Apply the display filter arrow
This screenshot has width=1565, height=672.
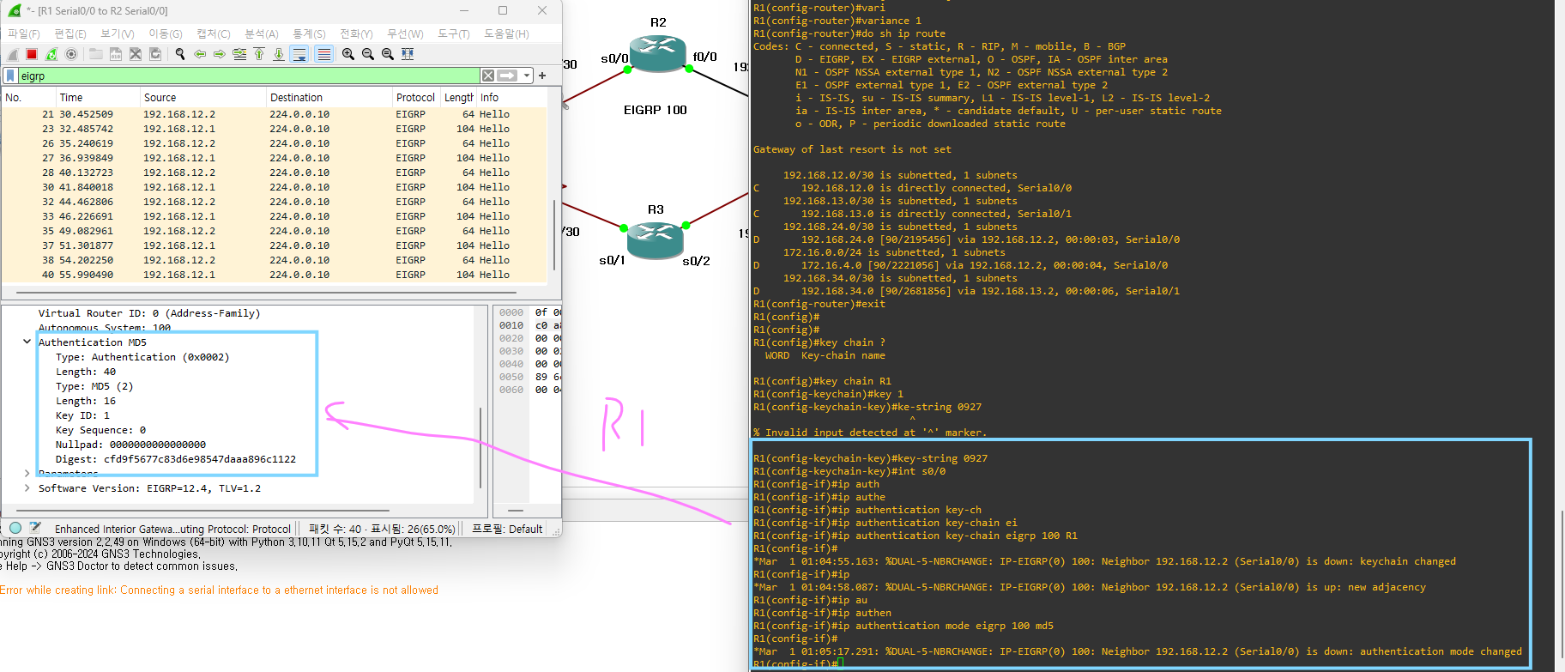[507, 76]
